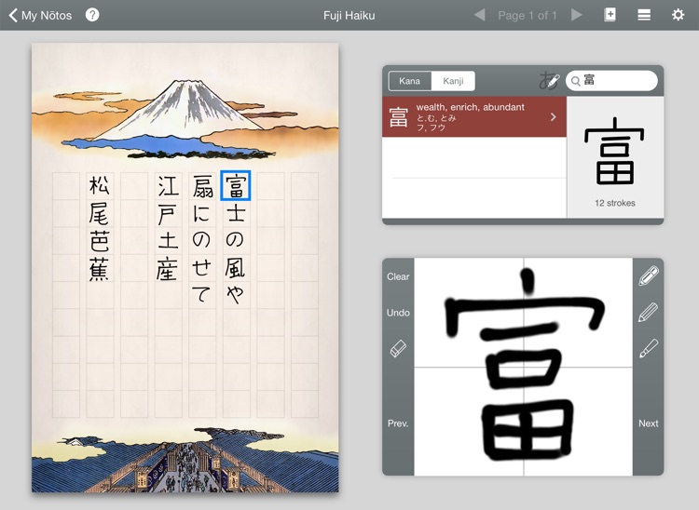Click the handwriting drawing canvas
699x510 pixels.
[x=524, y=367]
